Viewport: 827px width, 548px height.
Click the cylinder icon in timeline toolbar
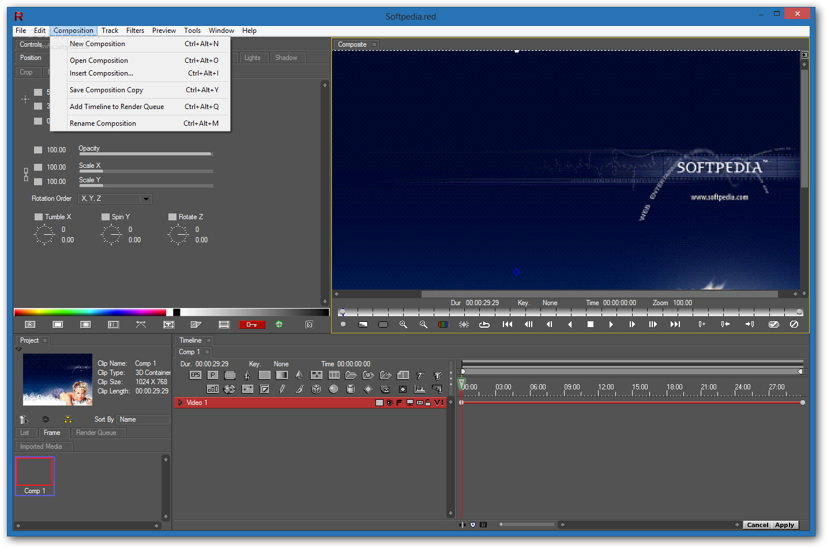(351, 389)
